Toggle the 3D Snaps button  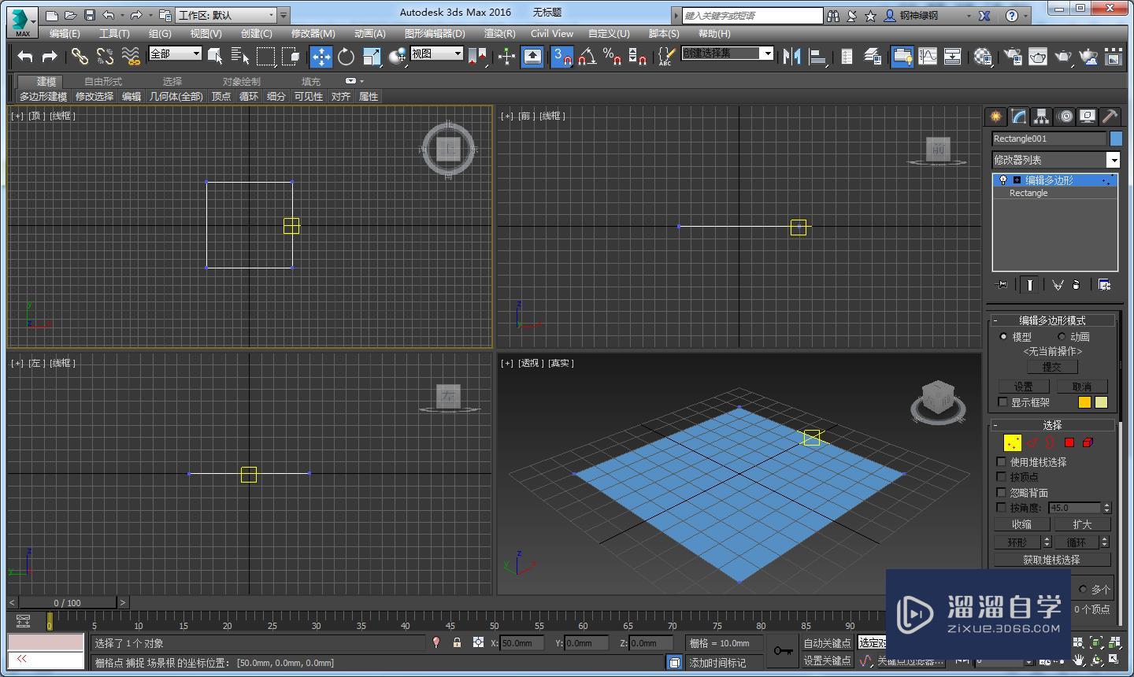pos(562,56)
